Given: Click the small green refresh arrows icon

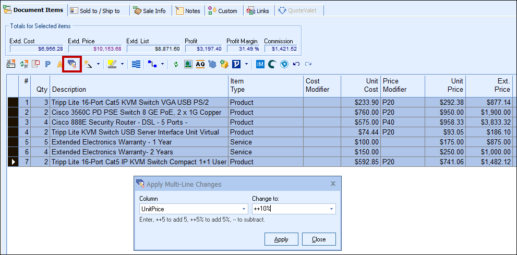Looking at the screenshot, I should (x=176, y=64).
